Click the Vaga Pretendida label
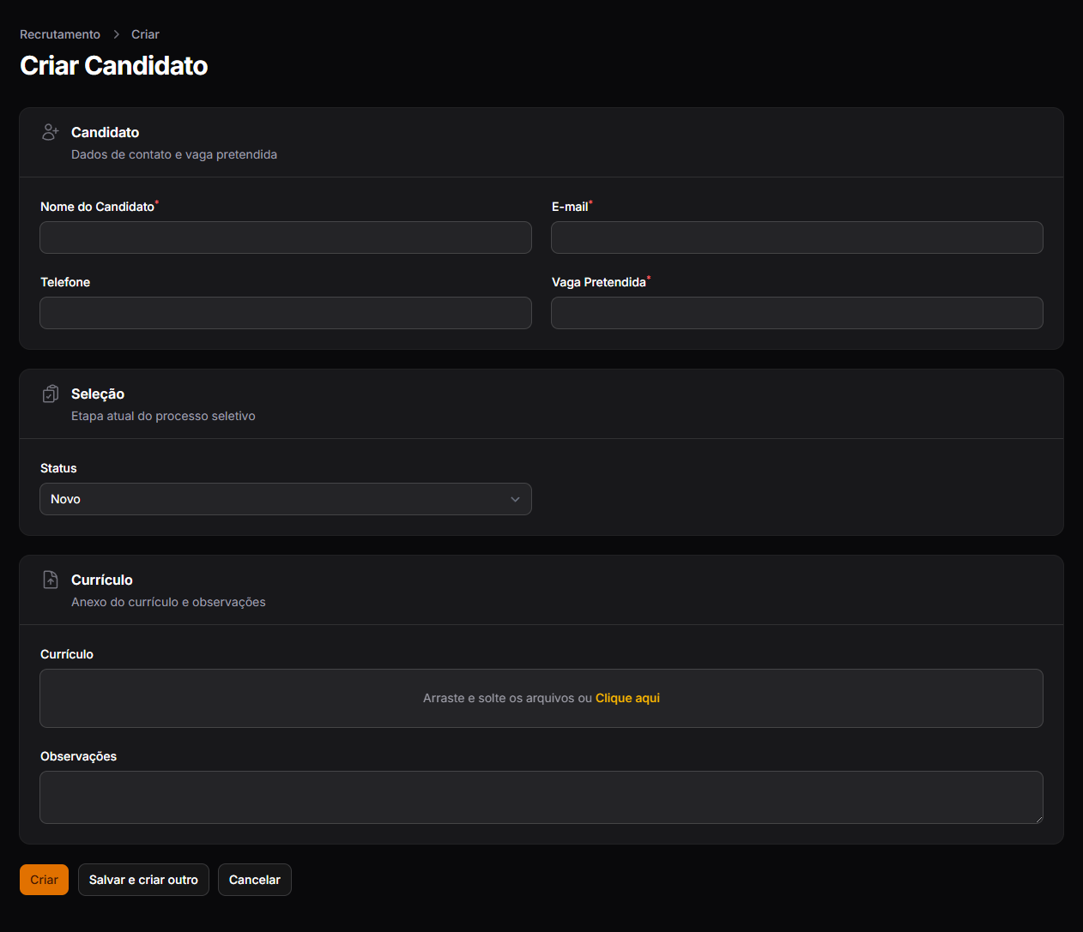The image size is (1083, 932). click(x=598, y=282)
